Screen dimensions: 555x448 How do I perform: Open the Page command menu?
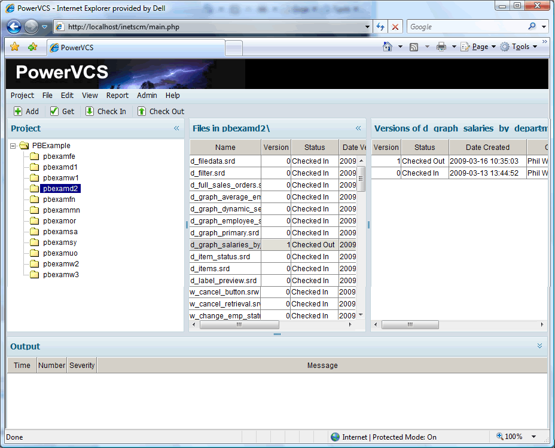478,47
